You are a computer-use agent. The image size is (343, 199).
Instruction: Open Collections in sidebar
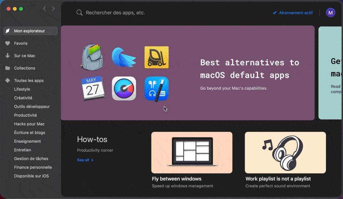[25, 68]
